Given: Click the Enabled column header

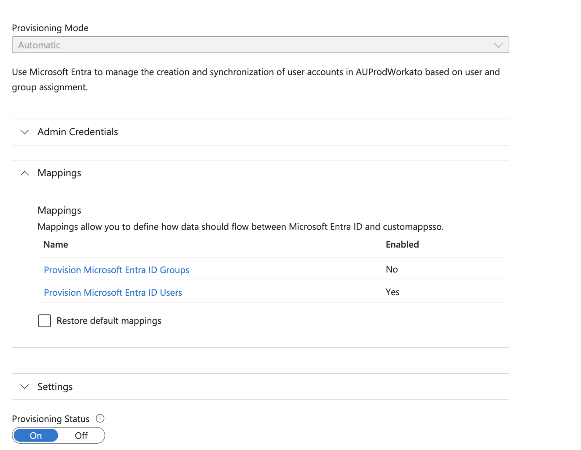Looking at the screenshot, I should [402, 244].
